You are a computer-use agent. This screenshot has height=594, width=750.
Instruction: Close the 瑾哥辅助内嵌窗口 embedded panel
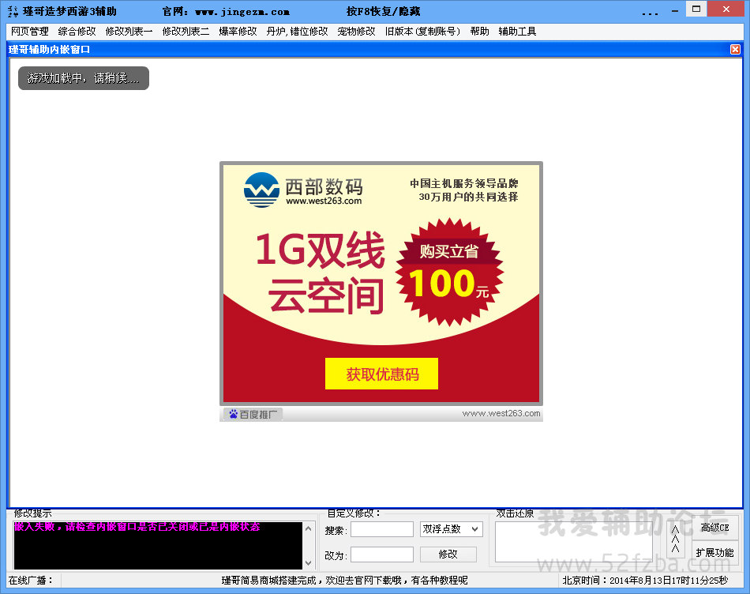tap(735, 49)
